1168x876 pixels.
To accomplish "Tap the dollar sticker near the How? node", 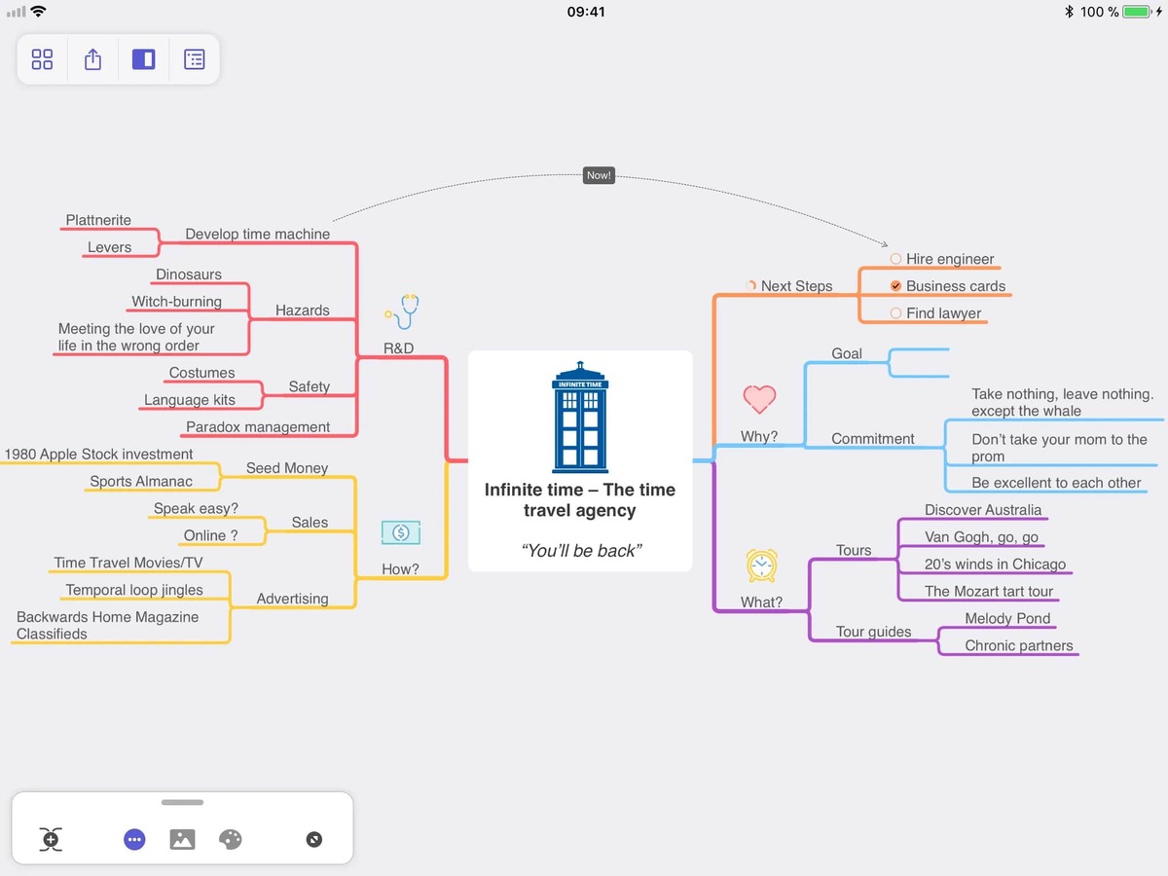I will pos(400,532).
